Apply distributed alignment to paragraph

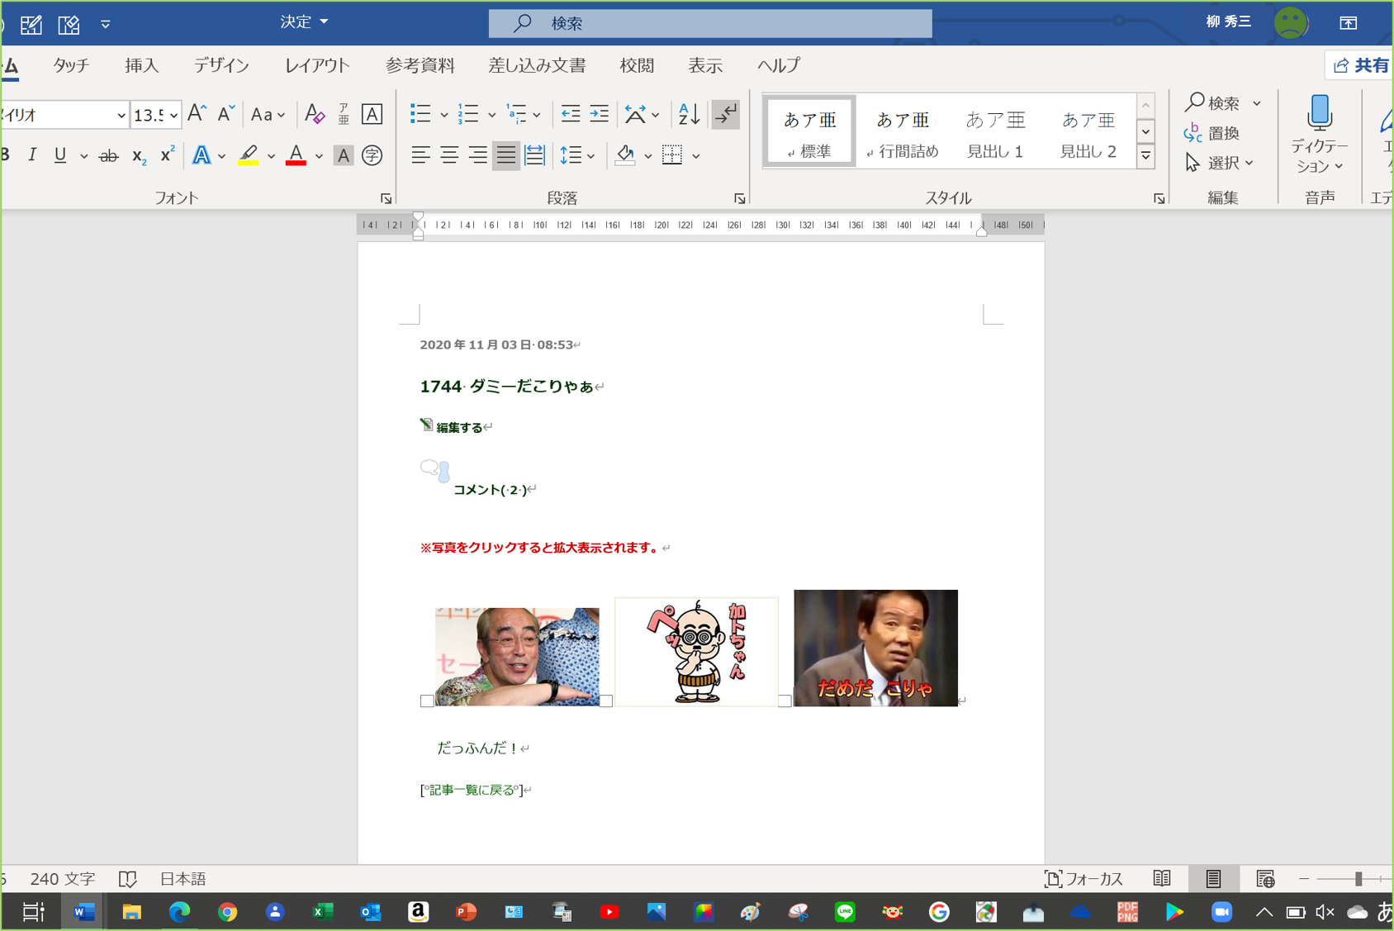[x=534, y=154]
